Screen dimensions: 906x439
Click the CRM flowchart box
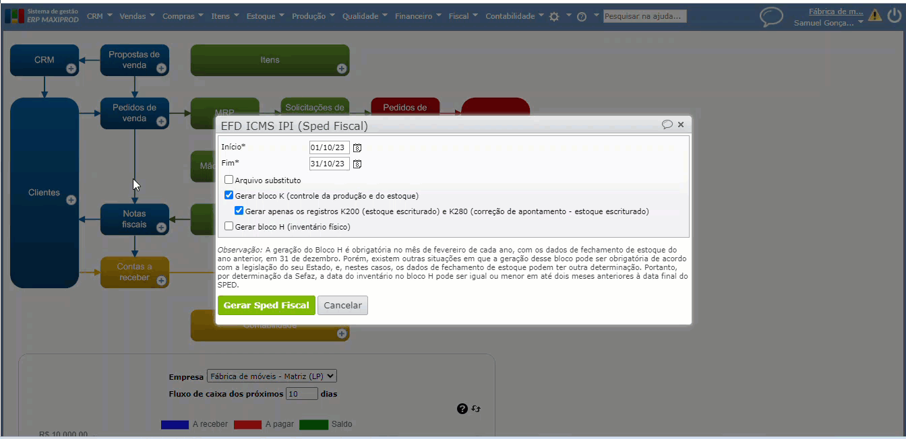44,60
